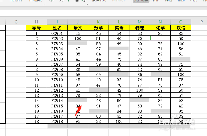Select 物理 score 99 in FXW03 row
Screen dimensions: 207x136
point(139,44)
